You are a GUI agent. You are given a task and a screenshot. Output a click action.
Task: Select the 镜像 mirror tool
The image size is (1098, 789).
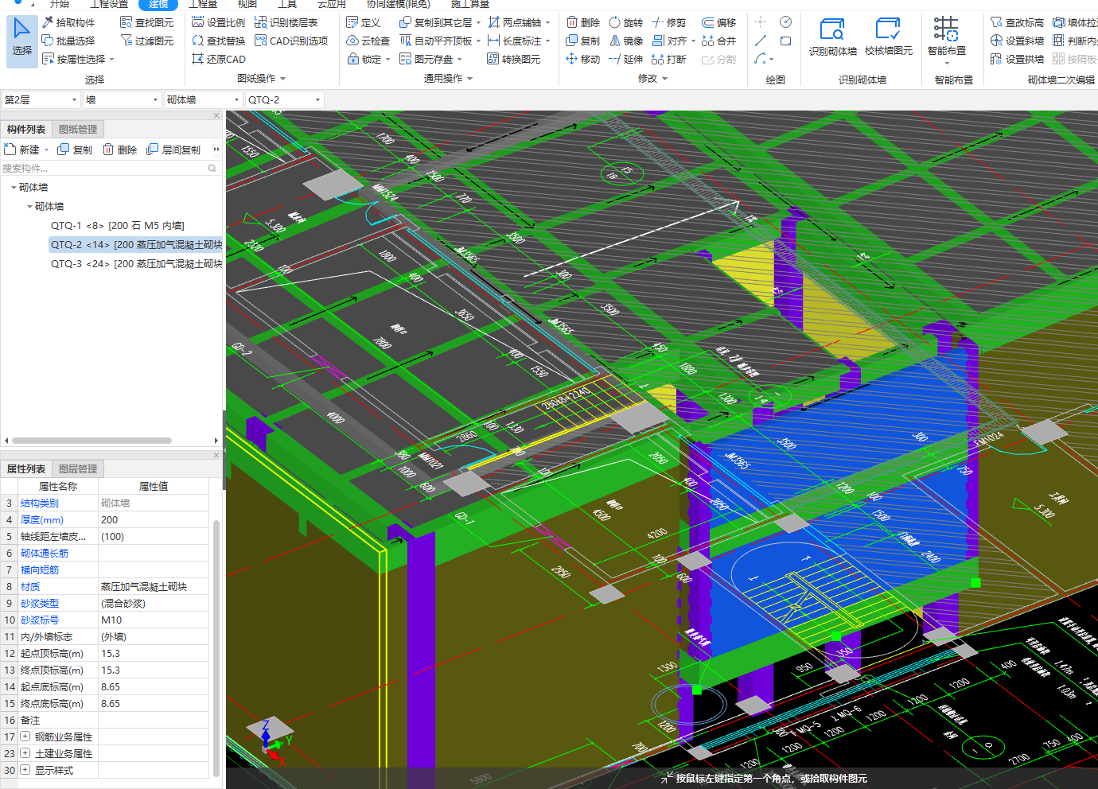(x=625, y=41)
